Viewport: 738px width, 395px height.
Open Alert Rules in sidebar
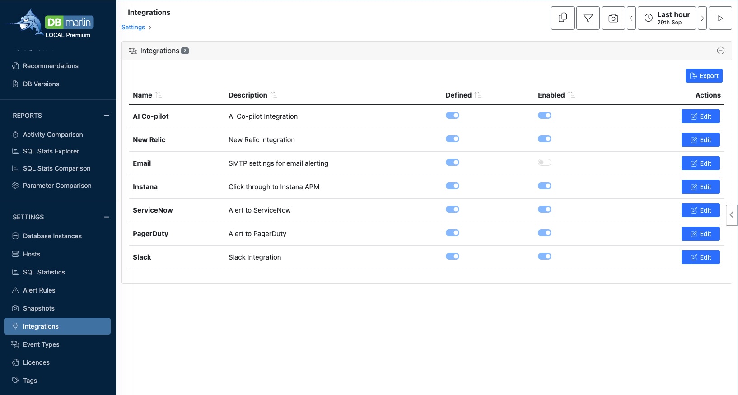tap(39, 290)
